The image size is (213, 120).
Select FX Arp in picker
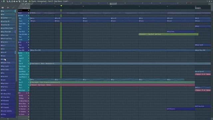pyautogui.click(x=8, y=114)
